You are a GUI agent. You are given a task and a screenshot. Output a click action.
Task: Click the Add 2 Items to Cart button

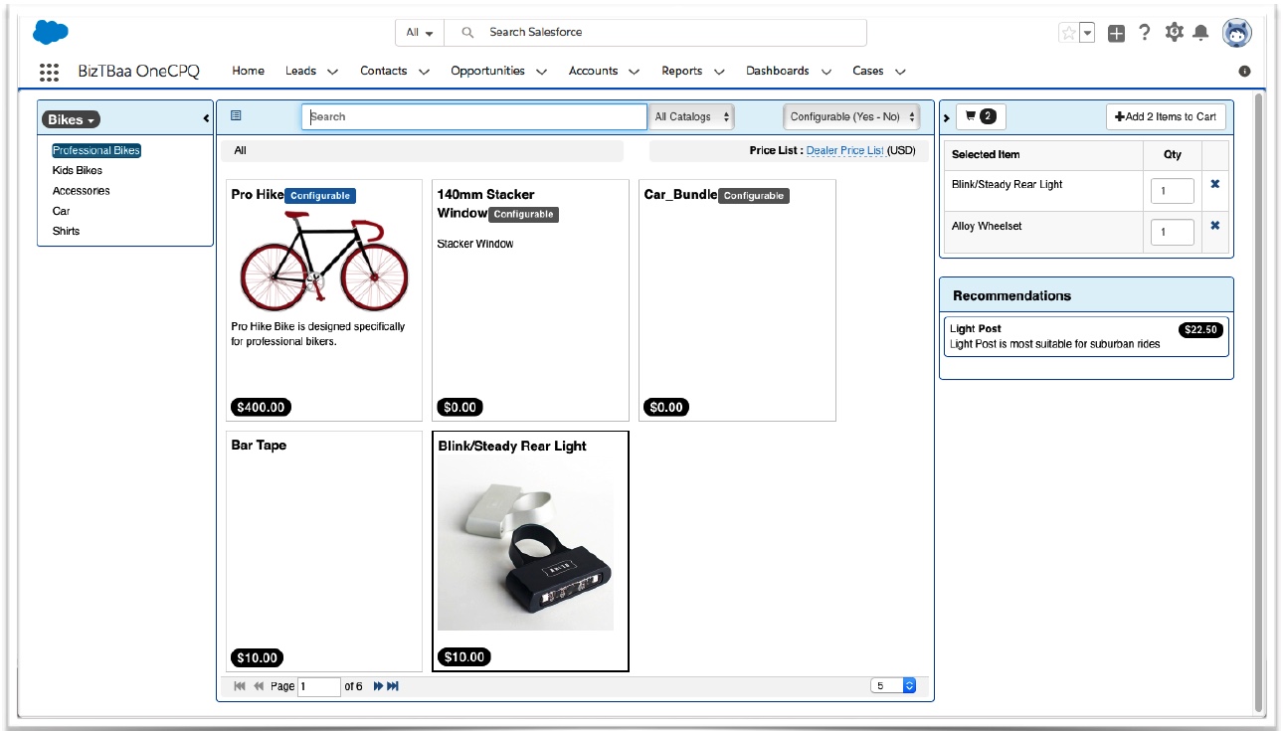(1166, 116)
